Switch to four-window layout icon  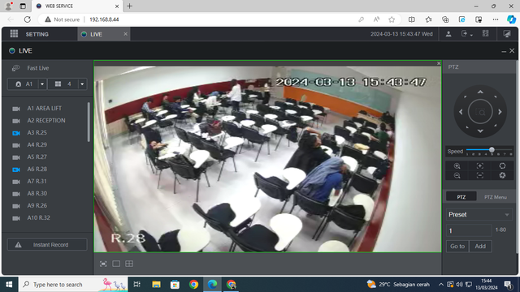coord(129,264)
